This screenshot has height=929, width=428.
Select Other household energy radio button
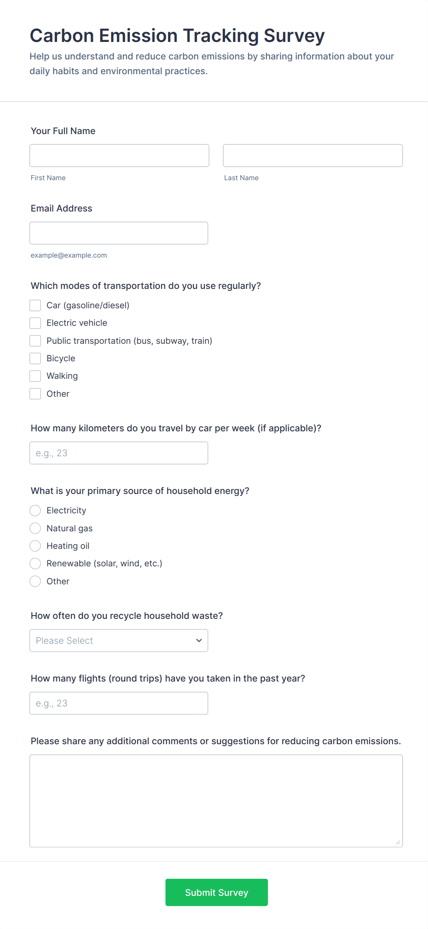[x=35, y=582]
